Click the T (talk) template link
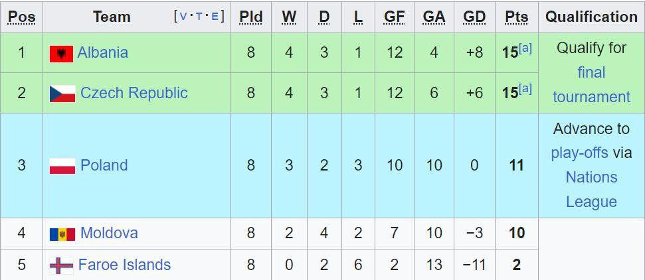 point(198,17)
